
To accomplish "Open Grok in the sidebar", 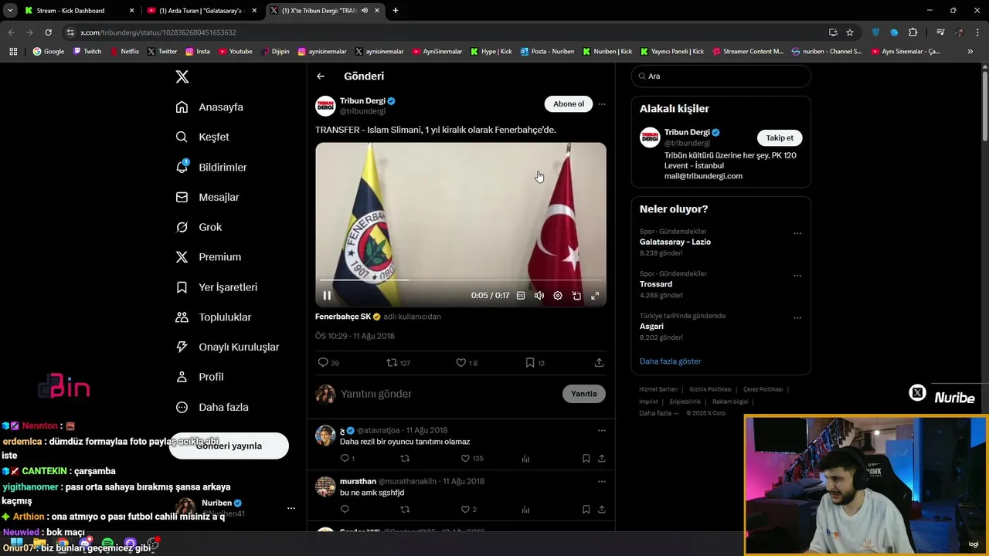I will click(x=199, y=227).
